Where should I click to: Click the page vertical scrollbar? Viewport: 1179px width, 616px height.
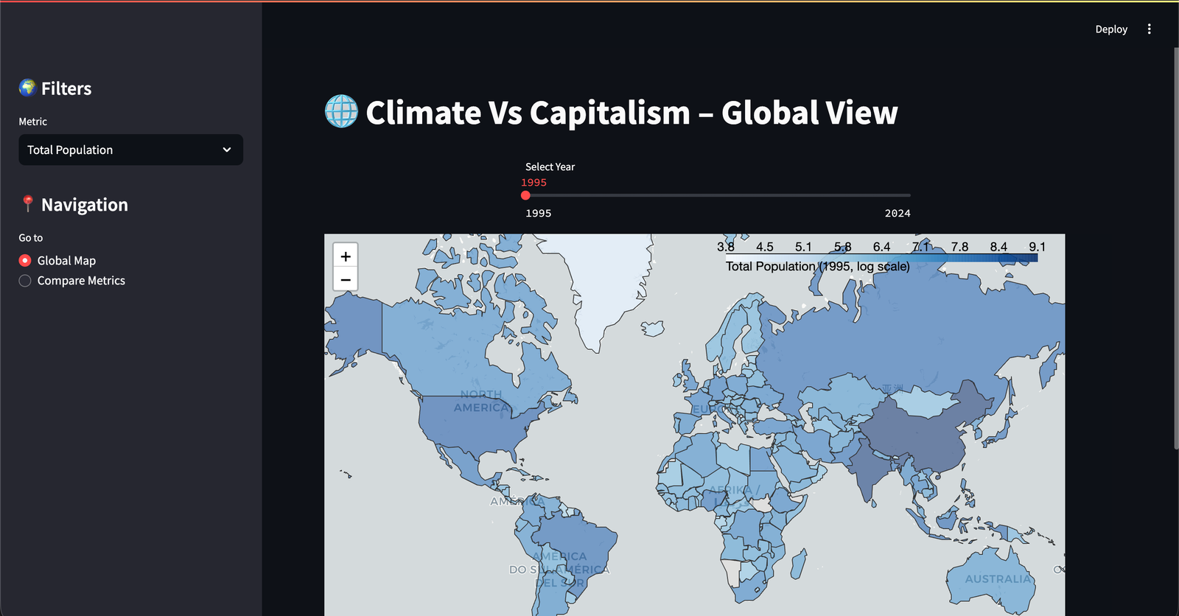click(x=1176, y=248)
